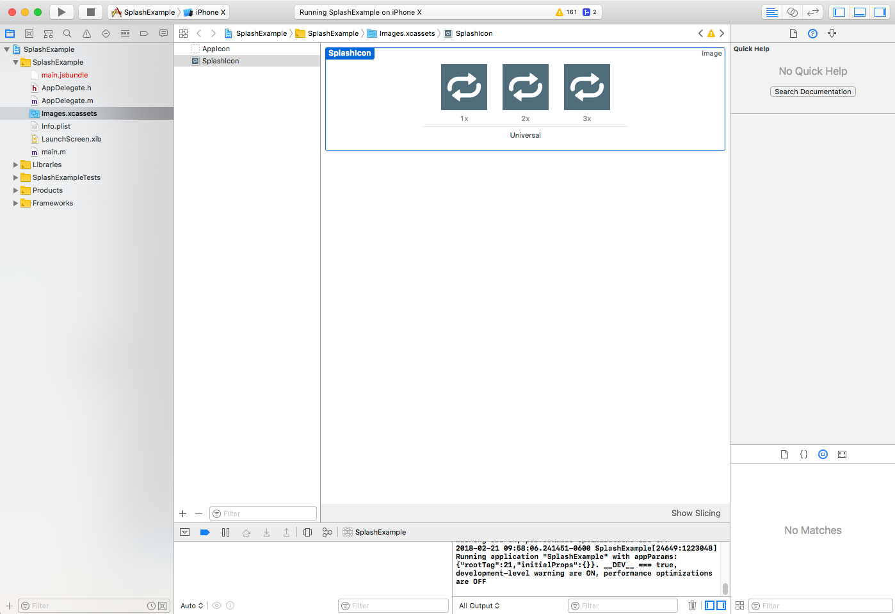Viewport: 895px width, 614px height.
Task: Expand the Products group
Action: 16,190
